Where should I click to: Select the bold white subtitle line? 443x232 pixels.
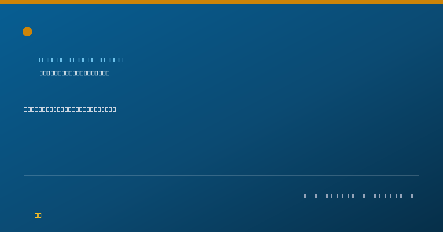tap(74, 73)
